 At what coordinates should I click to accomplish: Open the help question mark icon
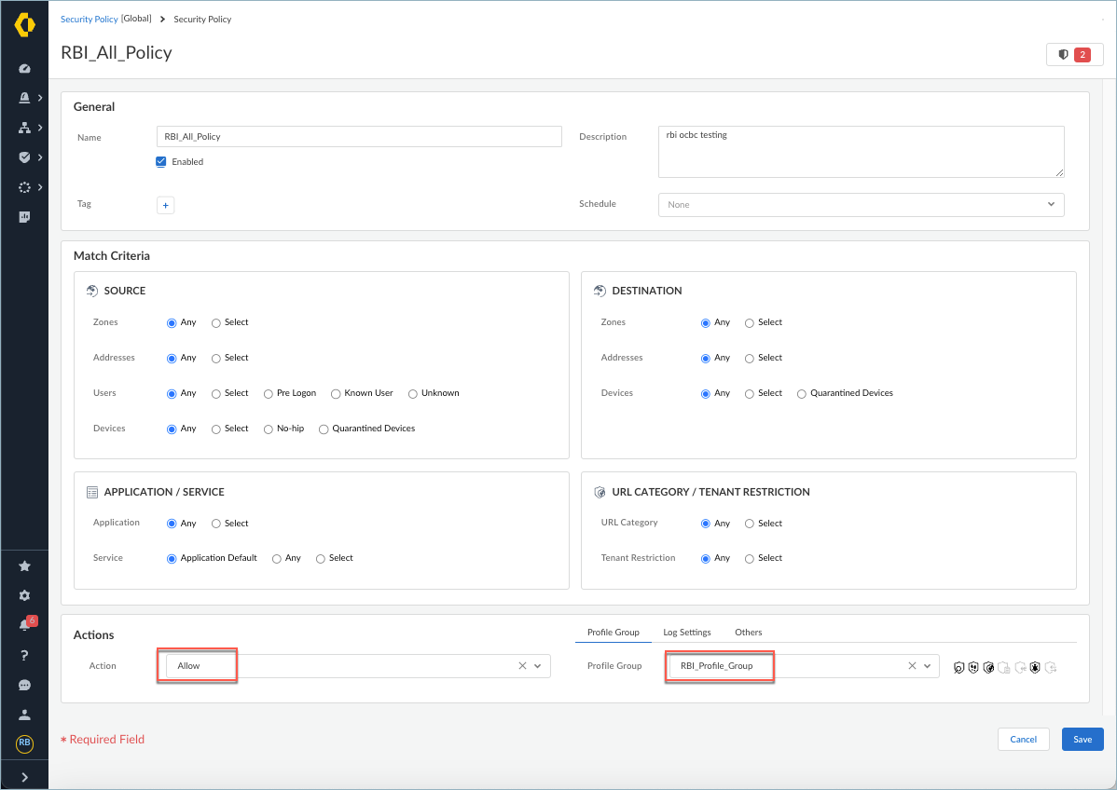tap(24, 655)
